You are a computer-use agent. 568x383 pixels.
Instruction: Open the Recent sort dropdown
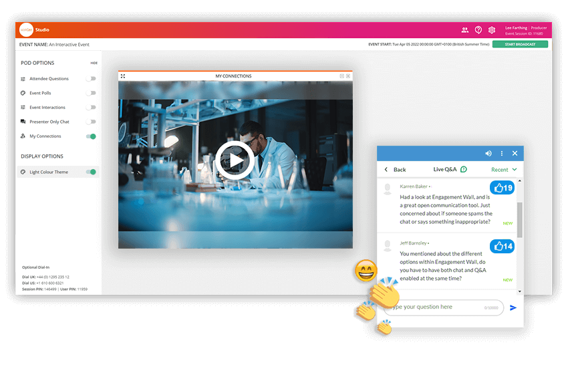(504, 170)
